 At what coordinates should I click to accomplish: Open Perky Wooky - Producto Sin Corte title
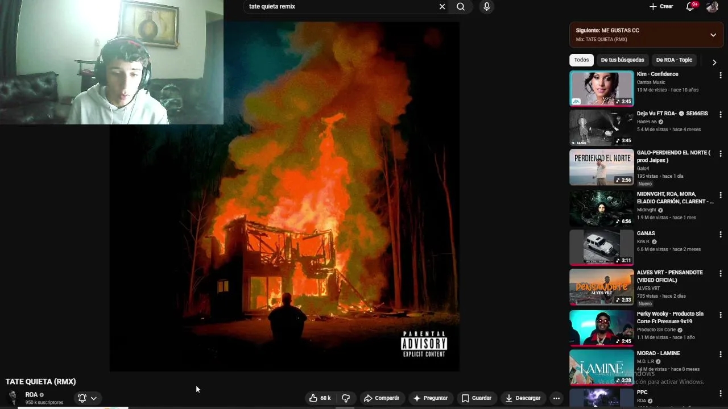point(670,318)
